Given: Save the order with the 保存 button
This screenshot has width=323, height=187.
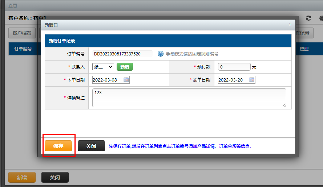Looking at the screenshot, I should [x=58, y=146].
